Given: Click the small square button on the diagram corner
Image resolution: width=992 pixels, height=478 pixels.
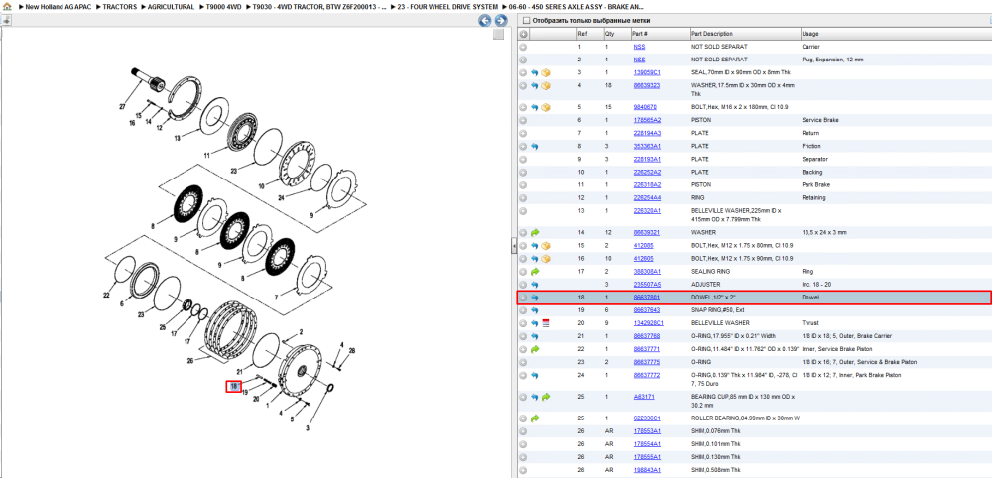Looking at the screenshot, I should point(499,34).
